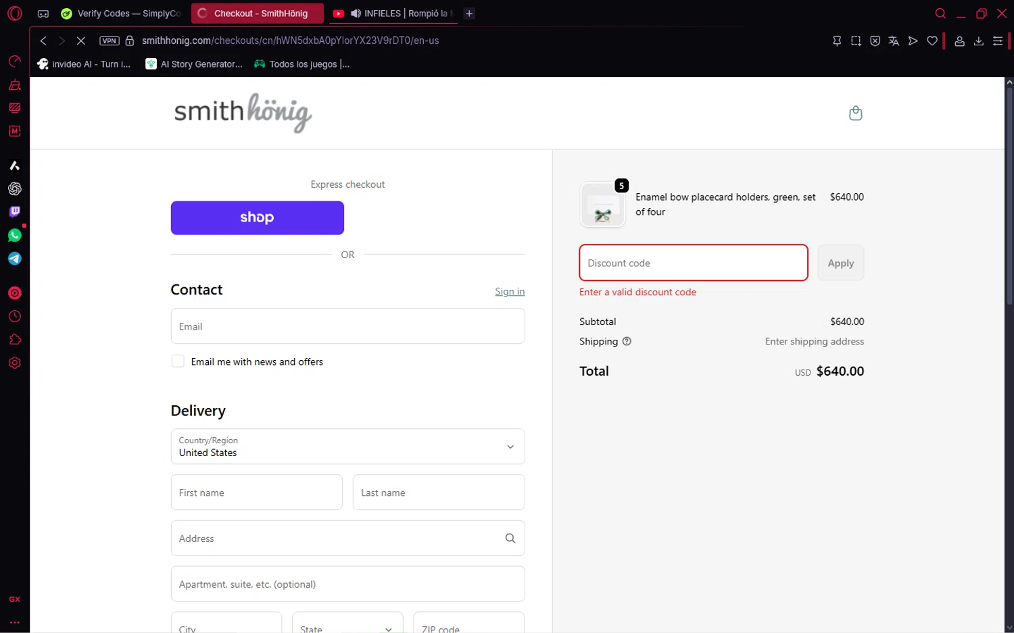The width and height of the screenshot is (1014, 633).
Task: Open sidebar three-dot more options
Action: pos(14,622)
